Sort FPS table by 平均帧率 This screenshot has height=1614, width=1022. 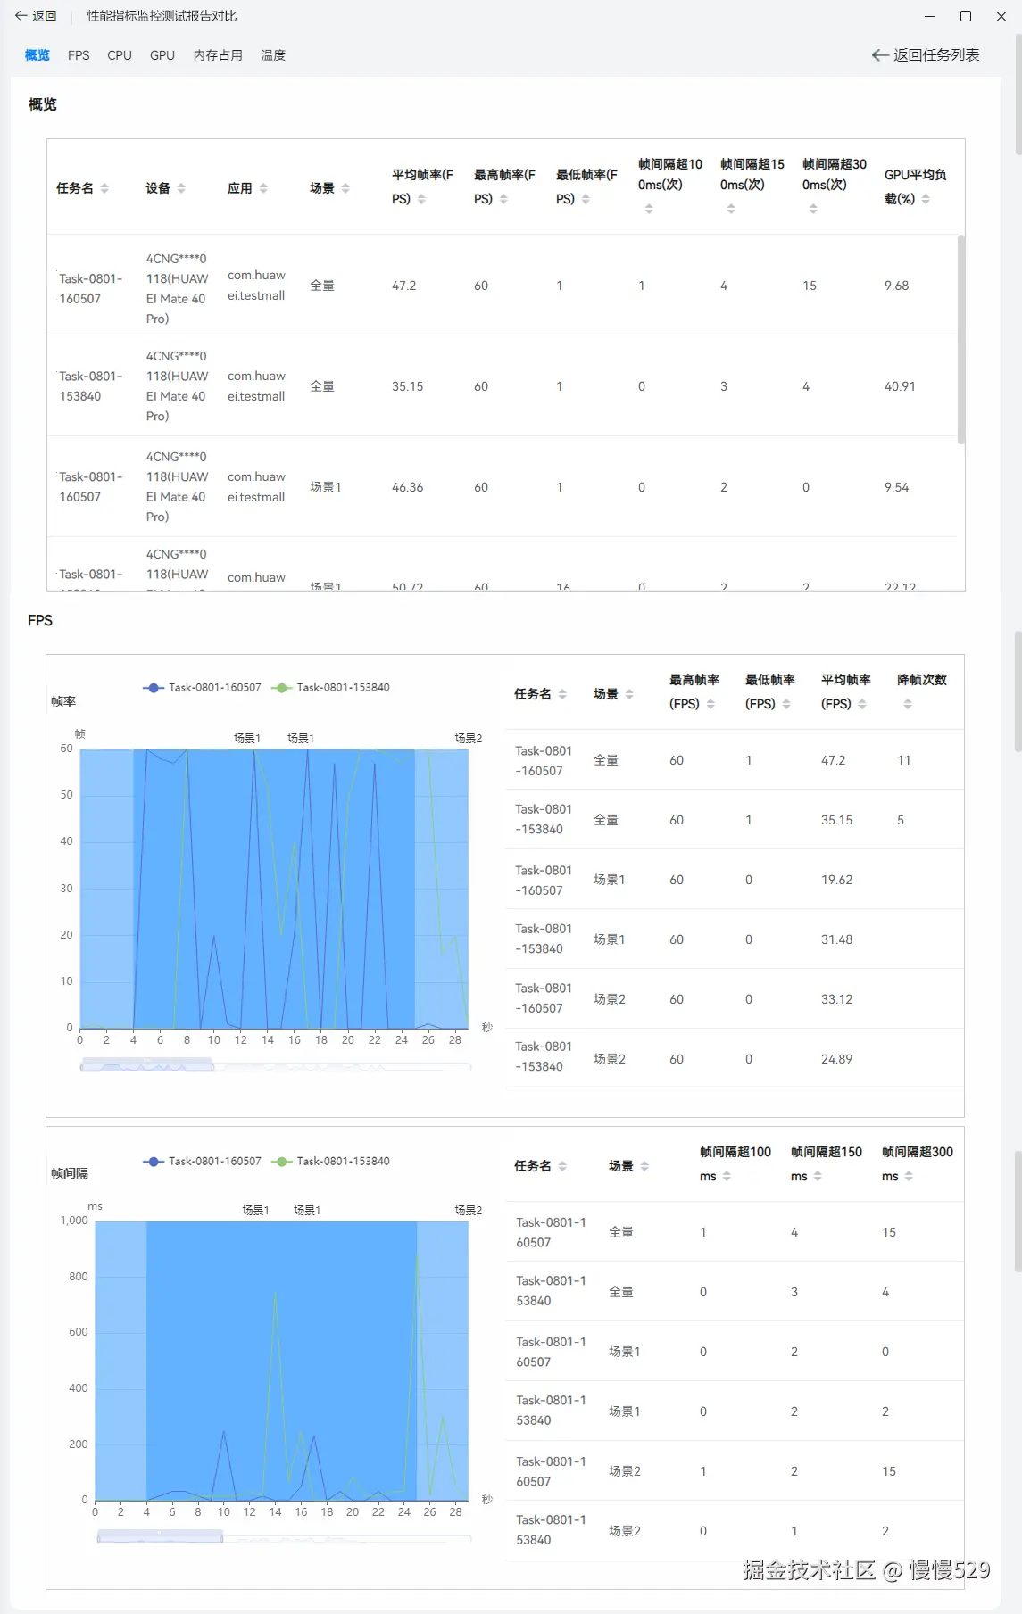click(862, 704)
